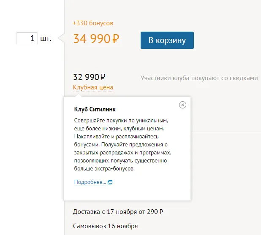The width and height of the screenshot is (261, 235).
Task: Add the item with В корзину button
Action: 167,40
